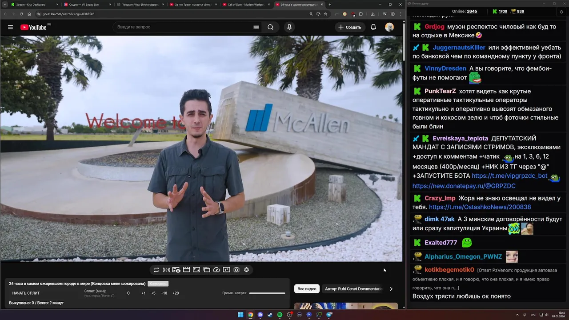This screenshot has width=569, height=320.
Task: Click the Создать button
Action: pyautogui.click(x=350, y=27)
